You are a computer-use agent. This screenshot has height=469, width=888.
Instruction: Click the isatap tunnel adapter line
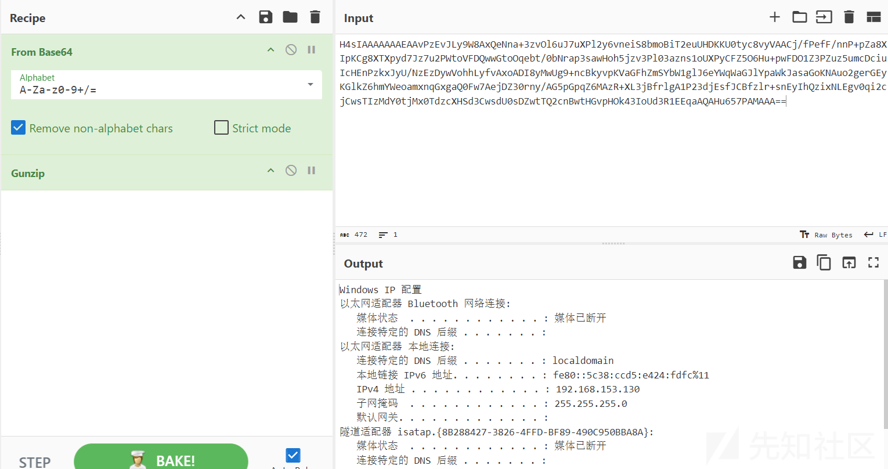click(x=497, y=432)
